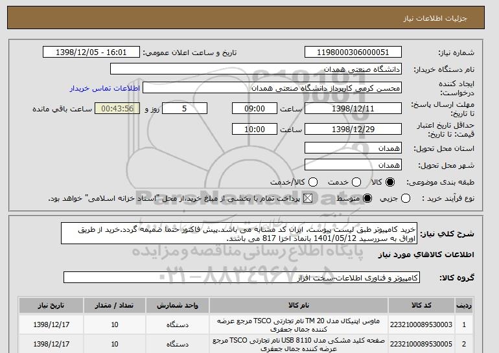Select the جزیی purchase type radio
499x353 pixels.
coord(406,198)
